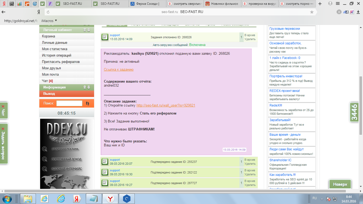Delete the rejected task 268026 message
This screenshot has height=204, width=363.
250,39
